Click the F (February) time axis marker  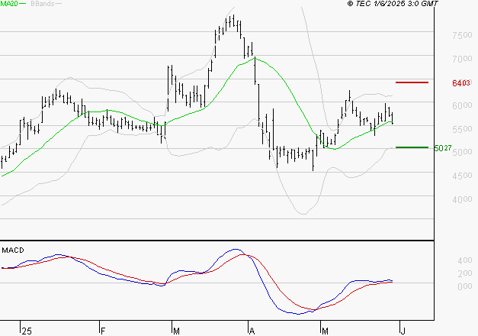click(101, 331)
